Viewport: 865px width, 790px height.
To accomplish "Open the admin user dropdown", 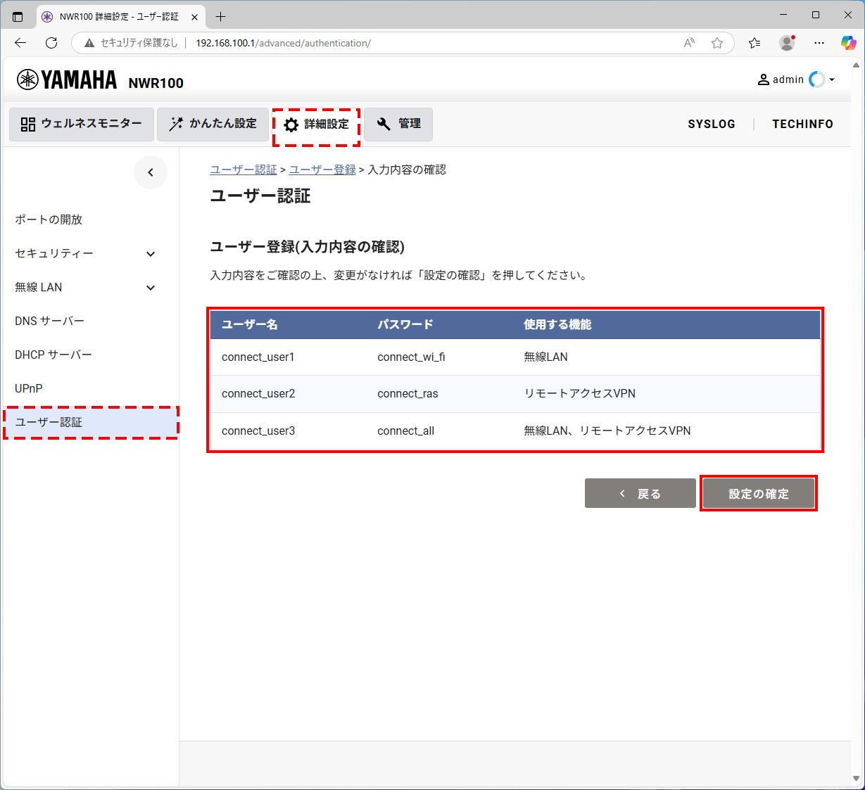I will [796, 79].
